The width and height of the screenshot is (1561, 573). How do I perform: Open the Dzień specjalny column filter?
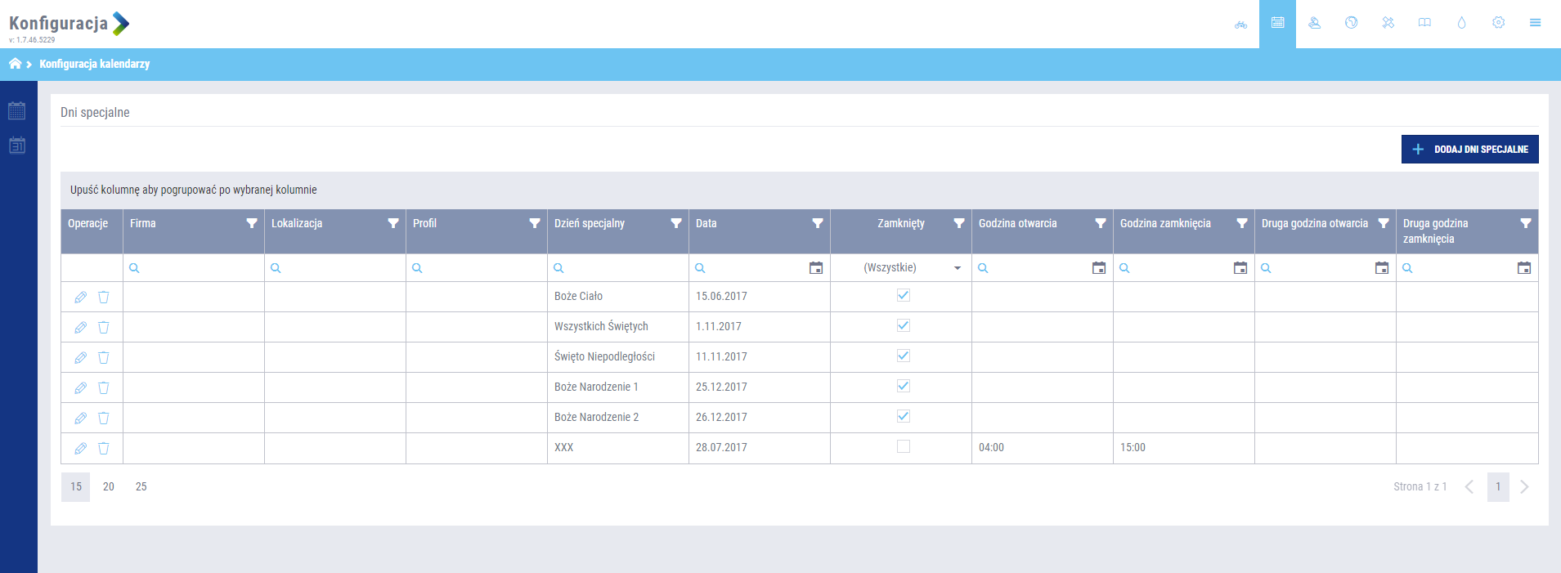(x=675, y=223)
